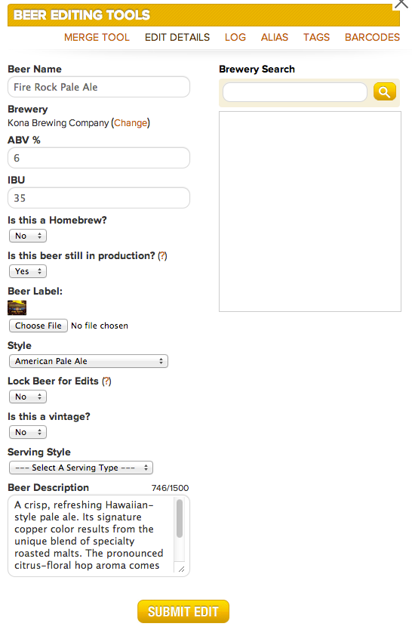The height and width of the screenshot is (639, 412).
Task: Open the Homebrew No dropdown
Action: [x=28, y=236]
